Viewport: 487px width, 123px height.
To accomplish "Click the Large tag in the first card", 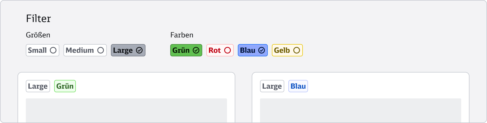I will click(x=38, y=86).
